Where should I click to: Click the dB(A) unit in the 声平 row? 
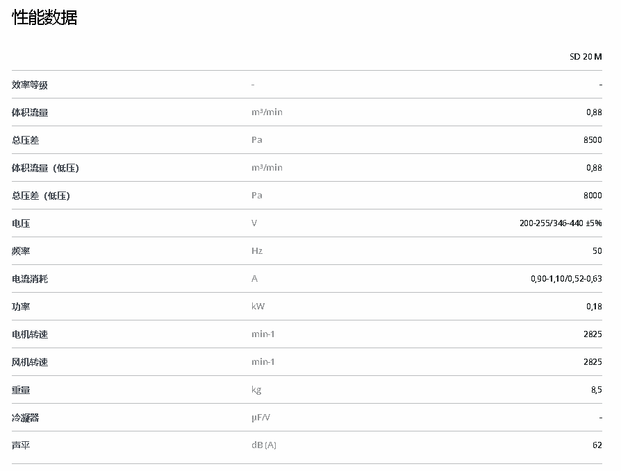[263, 445]
